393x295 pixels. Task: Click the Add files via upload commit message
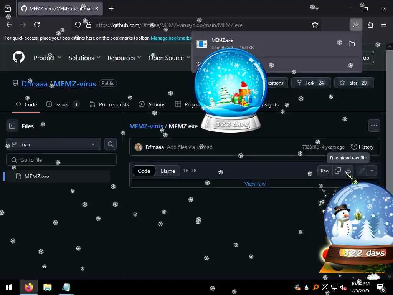[190, 147]
